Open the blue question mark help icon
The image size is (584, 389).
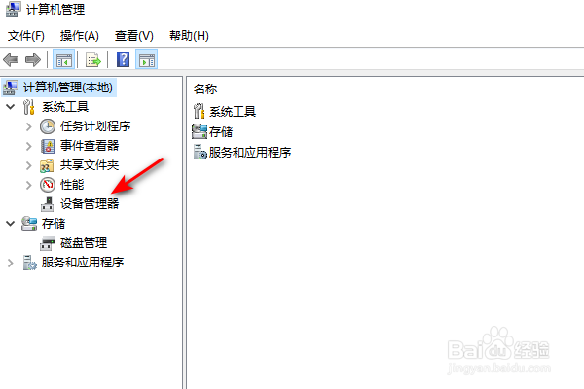click(124, 59)
